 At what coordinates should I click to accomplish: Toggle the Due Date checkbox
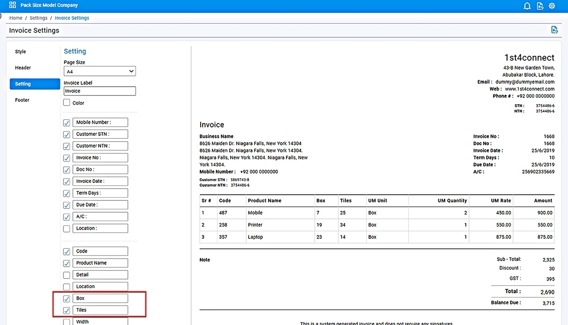point(67,206)
